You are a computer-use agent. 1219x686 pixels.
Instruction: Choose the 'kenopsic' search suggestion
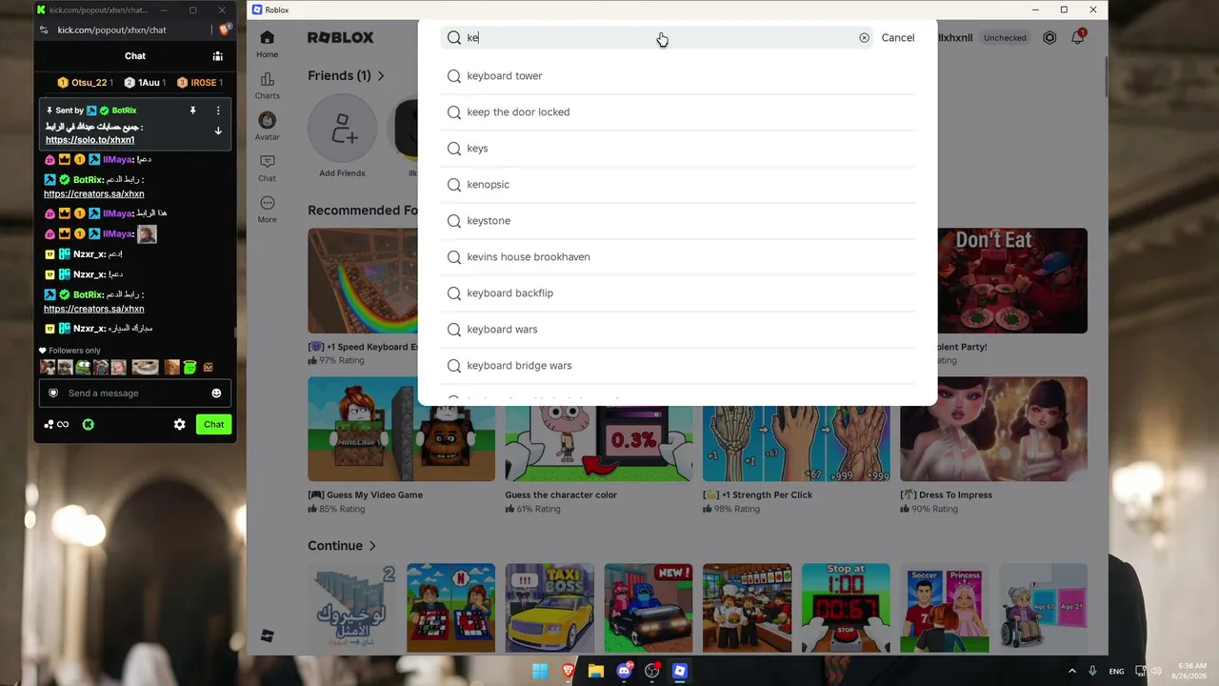click(x=677, y=185)
